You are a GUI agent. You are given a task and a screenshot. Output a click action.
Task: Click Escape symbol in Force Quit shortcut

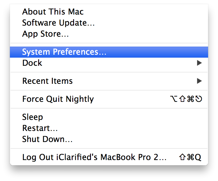(199, 99)
